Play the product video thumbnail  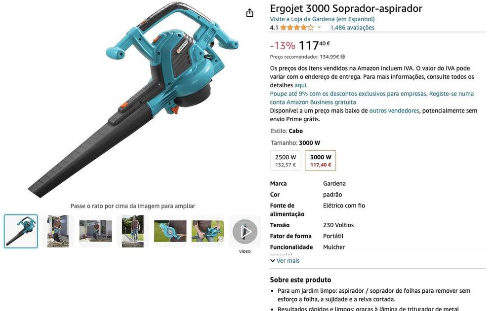(245, 232)
